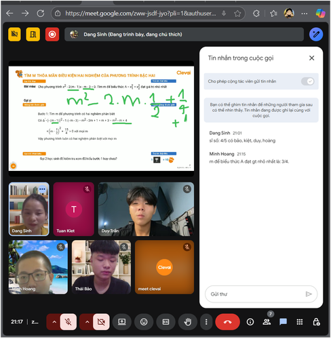Toggle closed captions
The width and height of the screenshot is (331, 339).
tap(165, 322)
